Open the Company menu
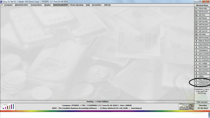Image resolution: width=210 pixels, height=118 pixels. (x=8, y=5)
